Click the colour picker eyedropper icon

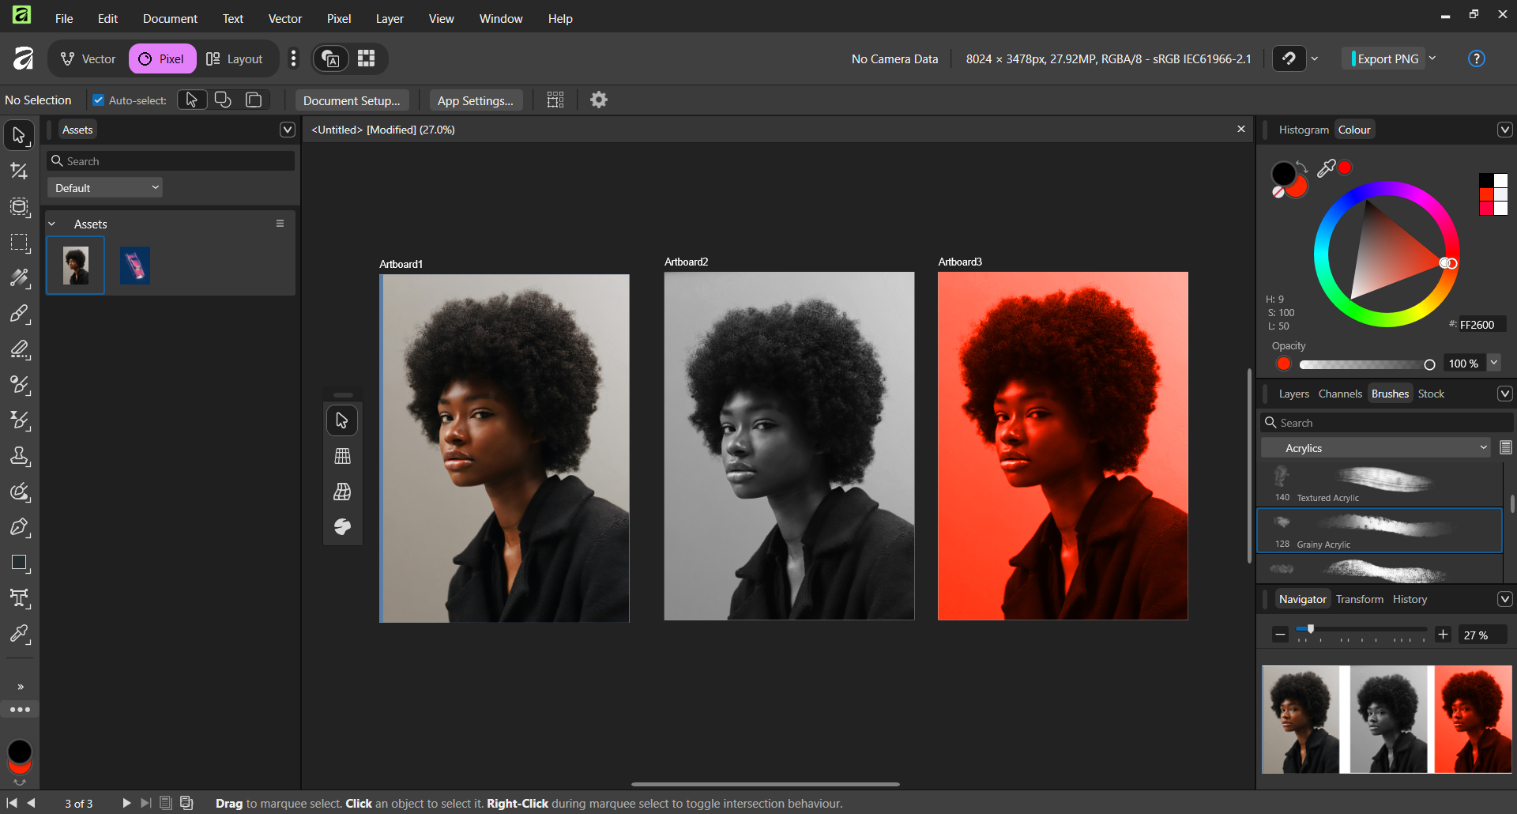(x=1326, y=168)
